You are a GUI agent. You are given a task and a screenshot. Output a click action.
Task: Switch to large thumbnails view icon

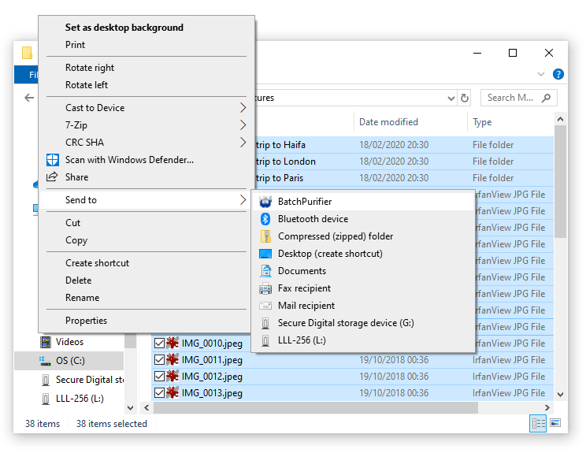click(556, 423)
